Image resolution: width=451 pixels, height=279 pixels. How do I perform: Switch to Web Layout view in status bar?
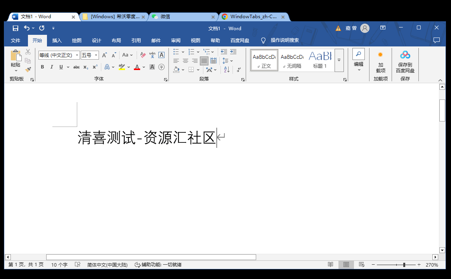[x=361, y=264]
